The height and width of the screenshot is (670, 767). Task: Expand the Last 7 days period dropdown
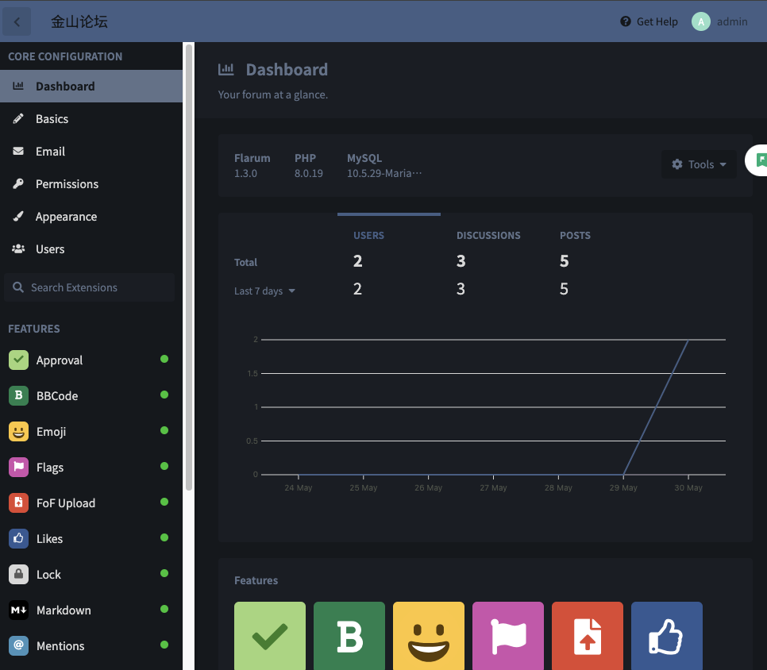point(264,291)
